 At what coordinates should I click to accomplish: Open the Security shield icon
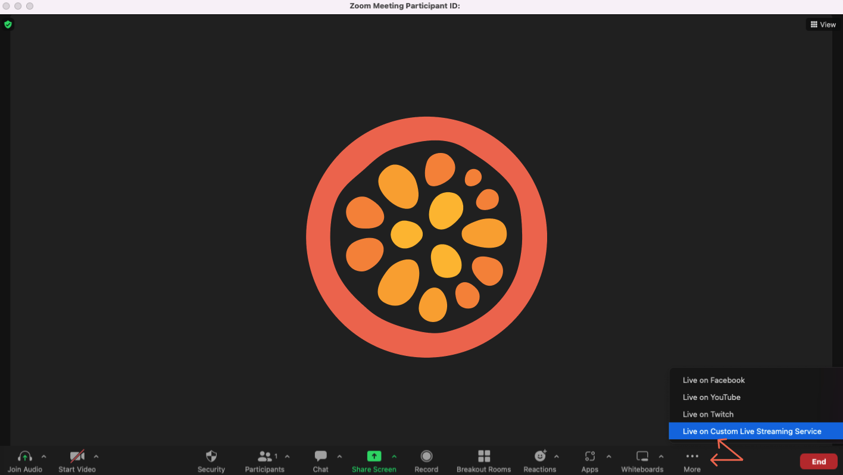[x=211, y=457]
